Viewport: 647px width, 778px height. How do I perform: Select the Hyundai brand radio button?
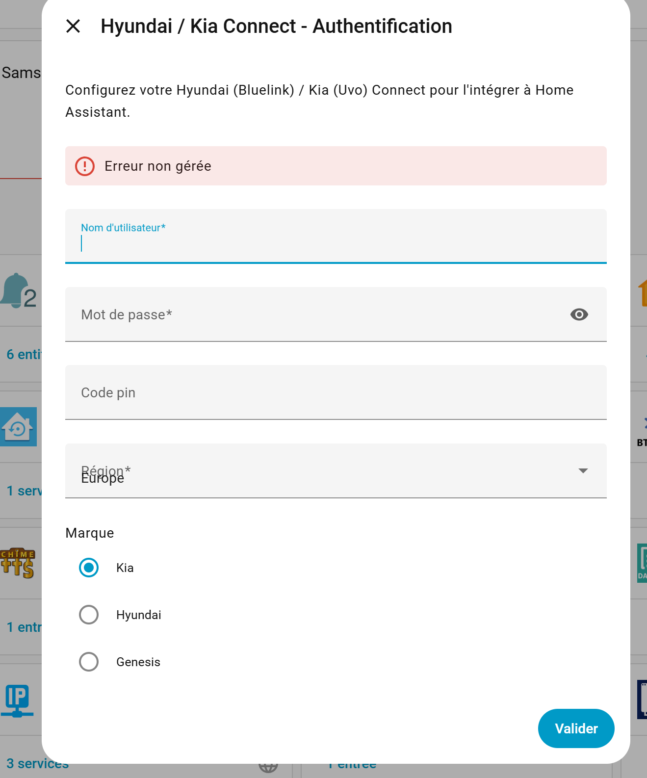(x=89, y=615)
